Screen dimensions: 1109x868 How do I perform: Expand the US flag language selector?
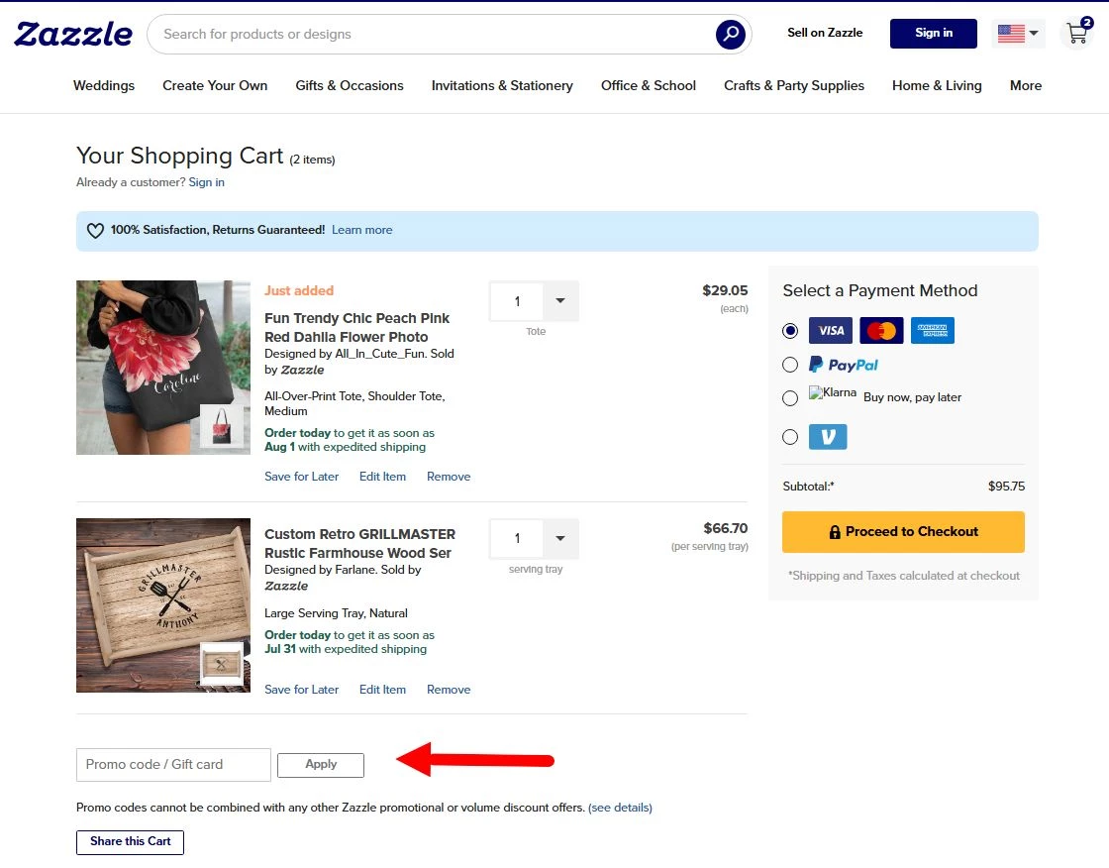coord(1018,33)
